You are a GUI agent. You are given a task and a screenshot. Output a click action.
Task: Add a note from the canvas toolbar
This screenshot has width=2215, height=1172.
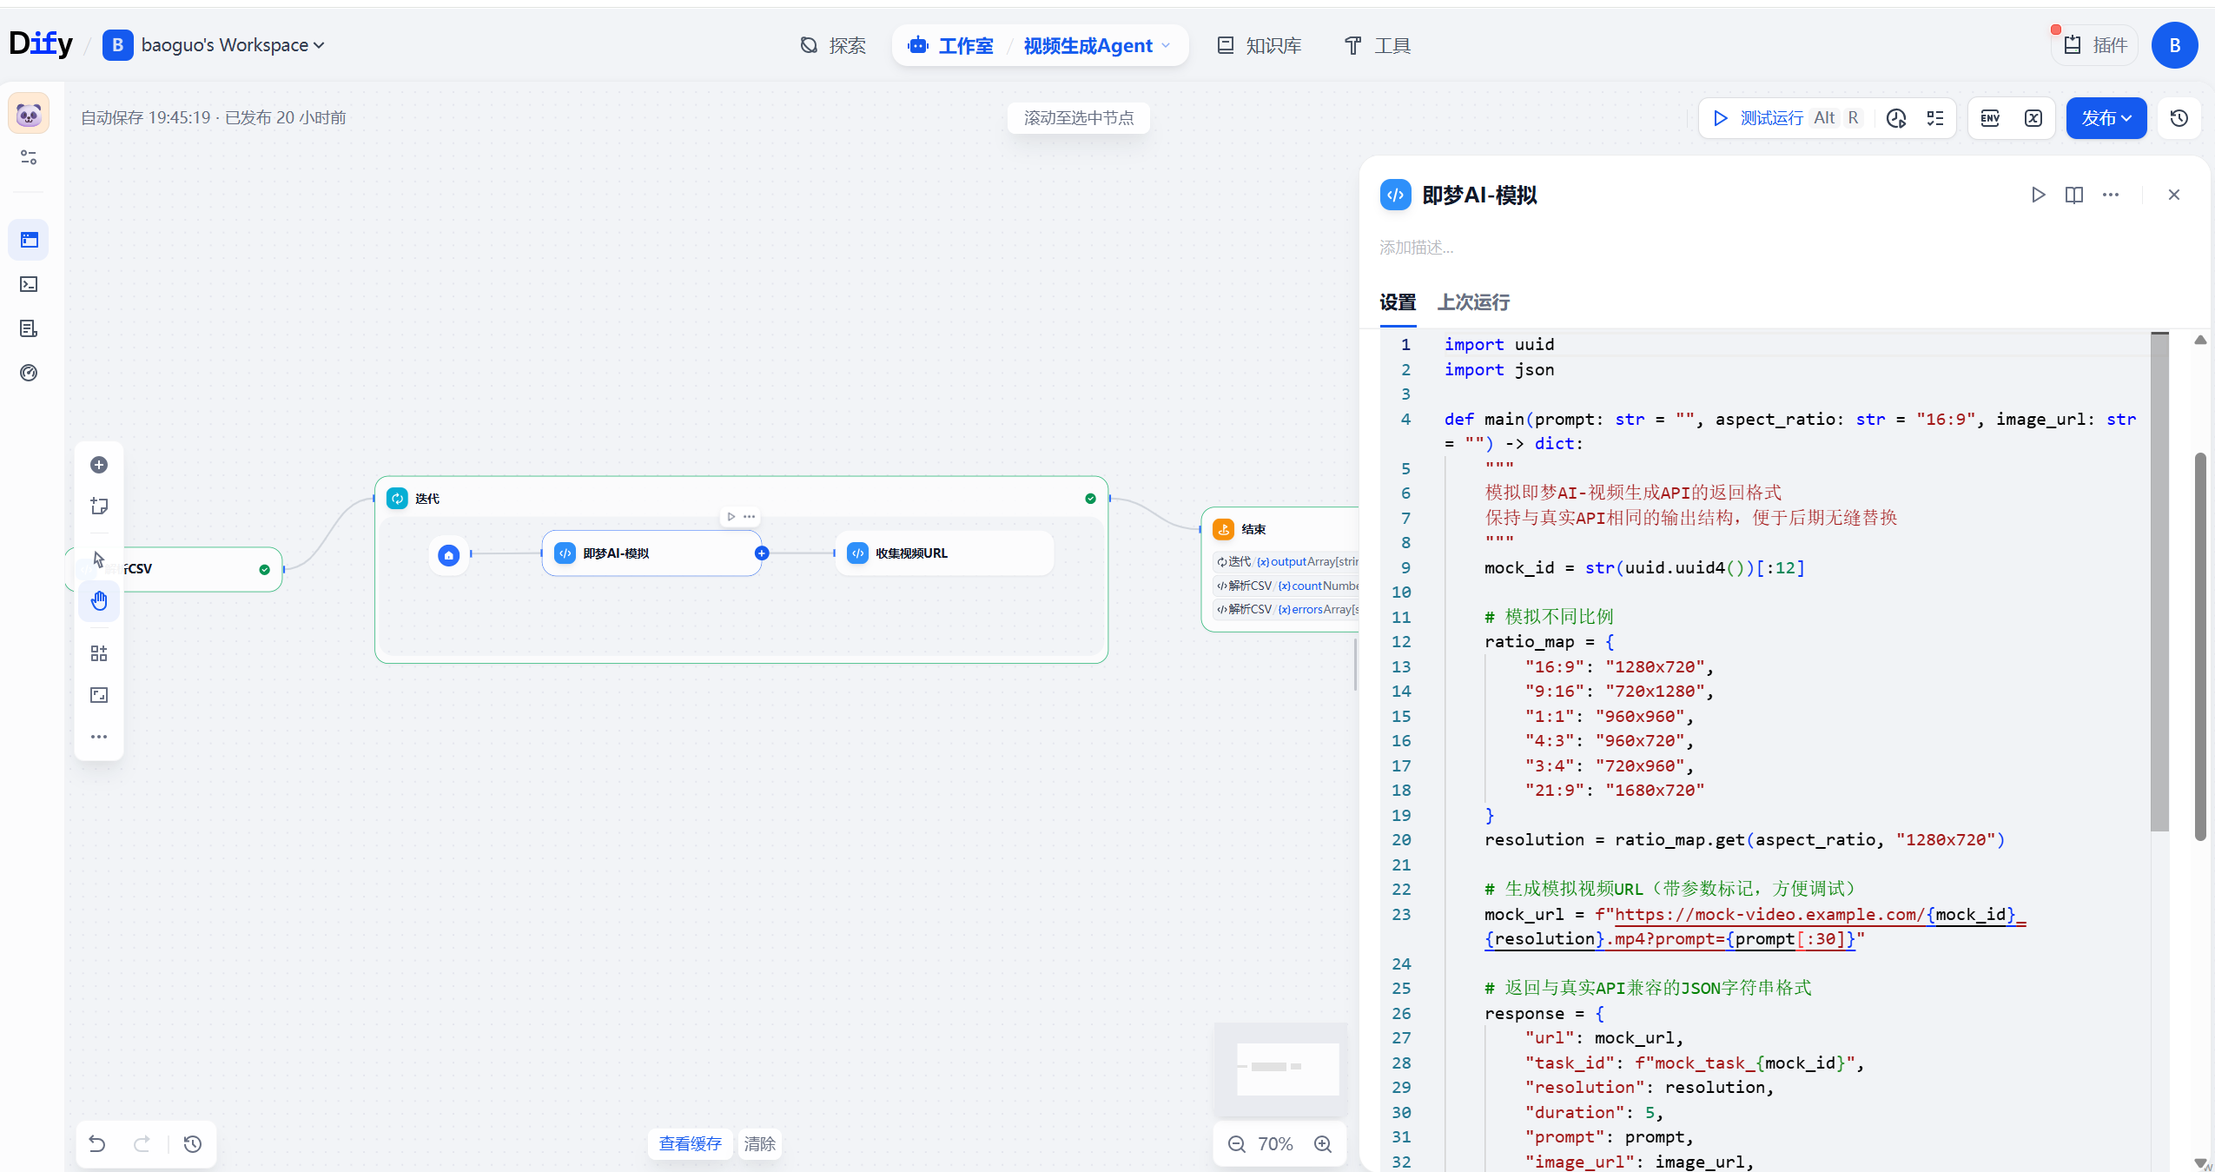(99, 506)
